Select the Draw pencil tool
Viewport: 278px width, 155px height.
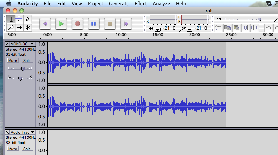point(28,19)
